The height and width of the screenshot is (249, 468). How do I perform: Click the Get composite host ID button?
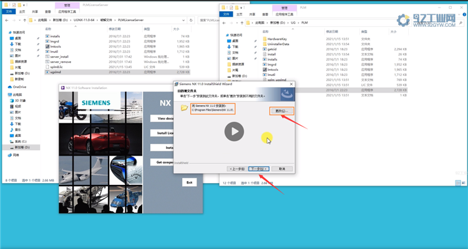pos(162,162)
